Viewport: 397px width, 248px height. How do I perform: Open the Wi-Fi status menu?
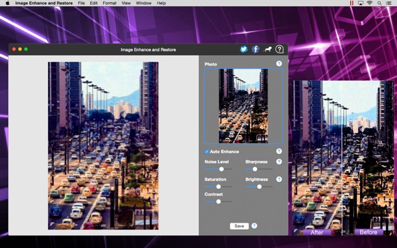[x=370, y=3]
